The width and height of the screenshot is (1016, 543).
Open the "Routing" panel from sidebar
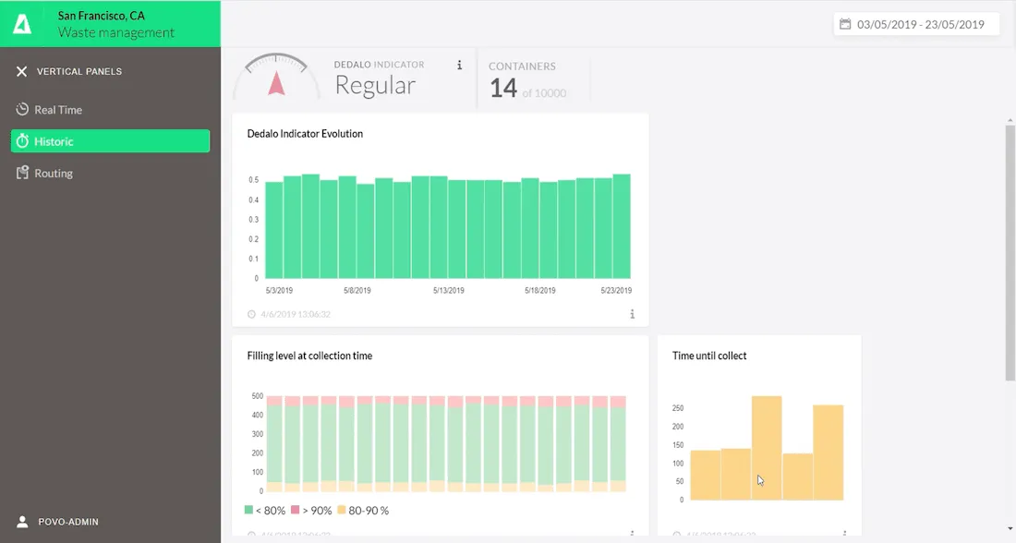51,173
